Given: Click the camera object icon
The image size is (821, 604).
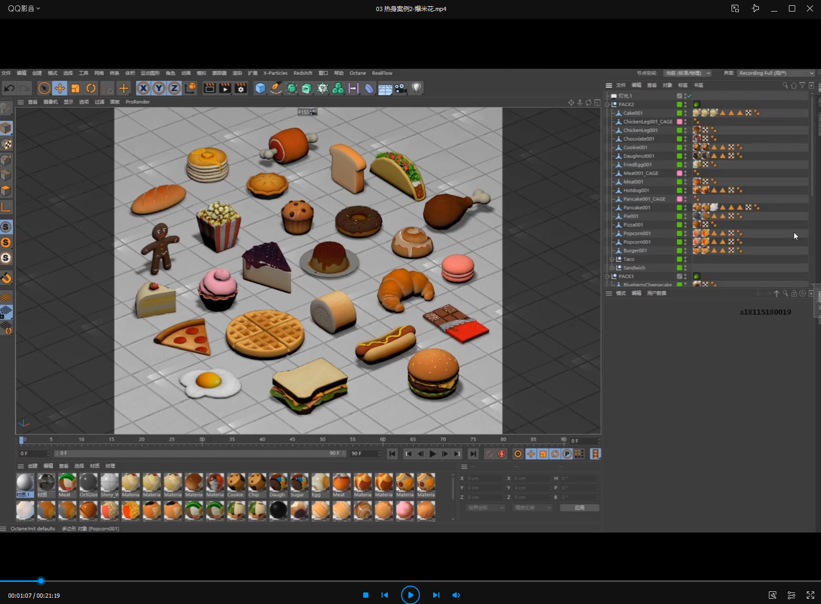Looking at the screenshot, I should [x=401, y=88].
